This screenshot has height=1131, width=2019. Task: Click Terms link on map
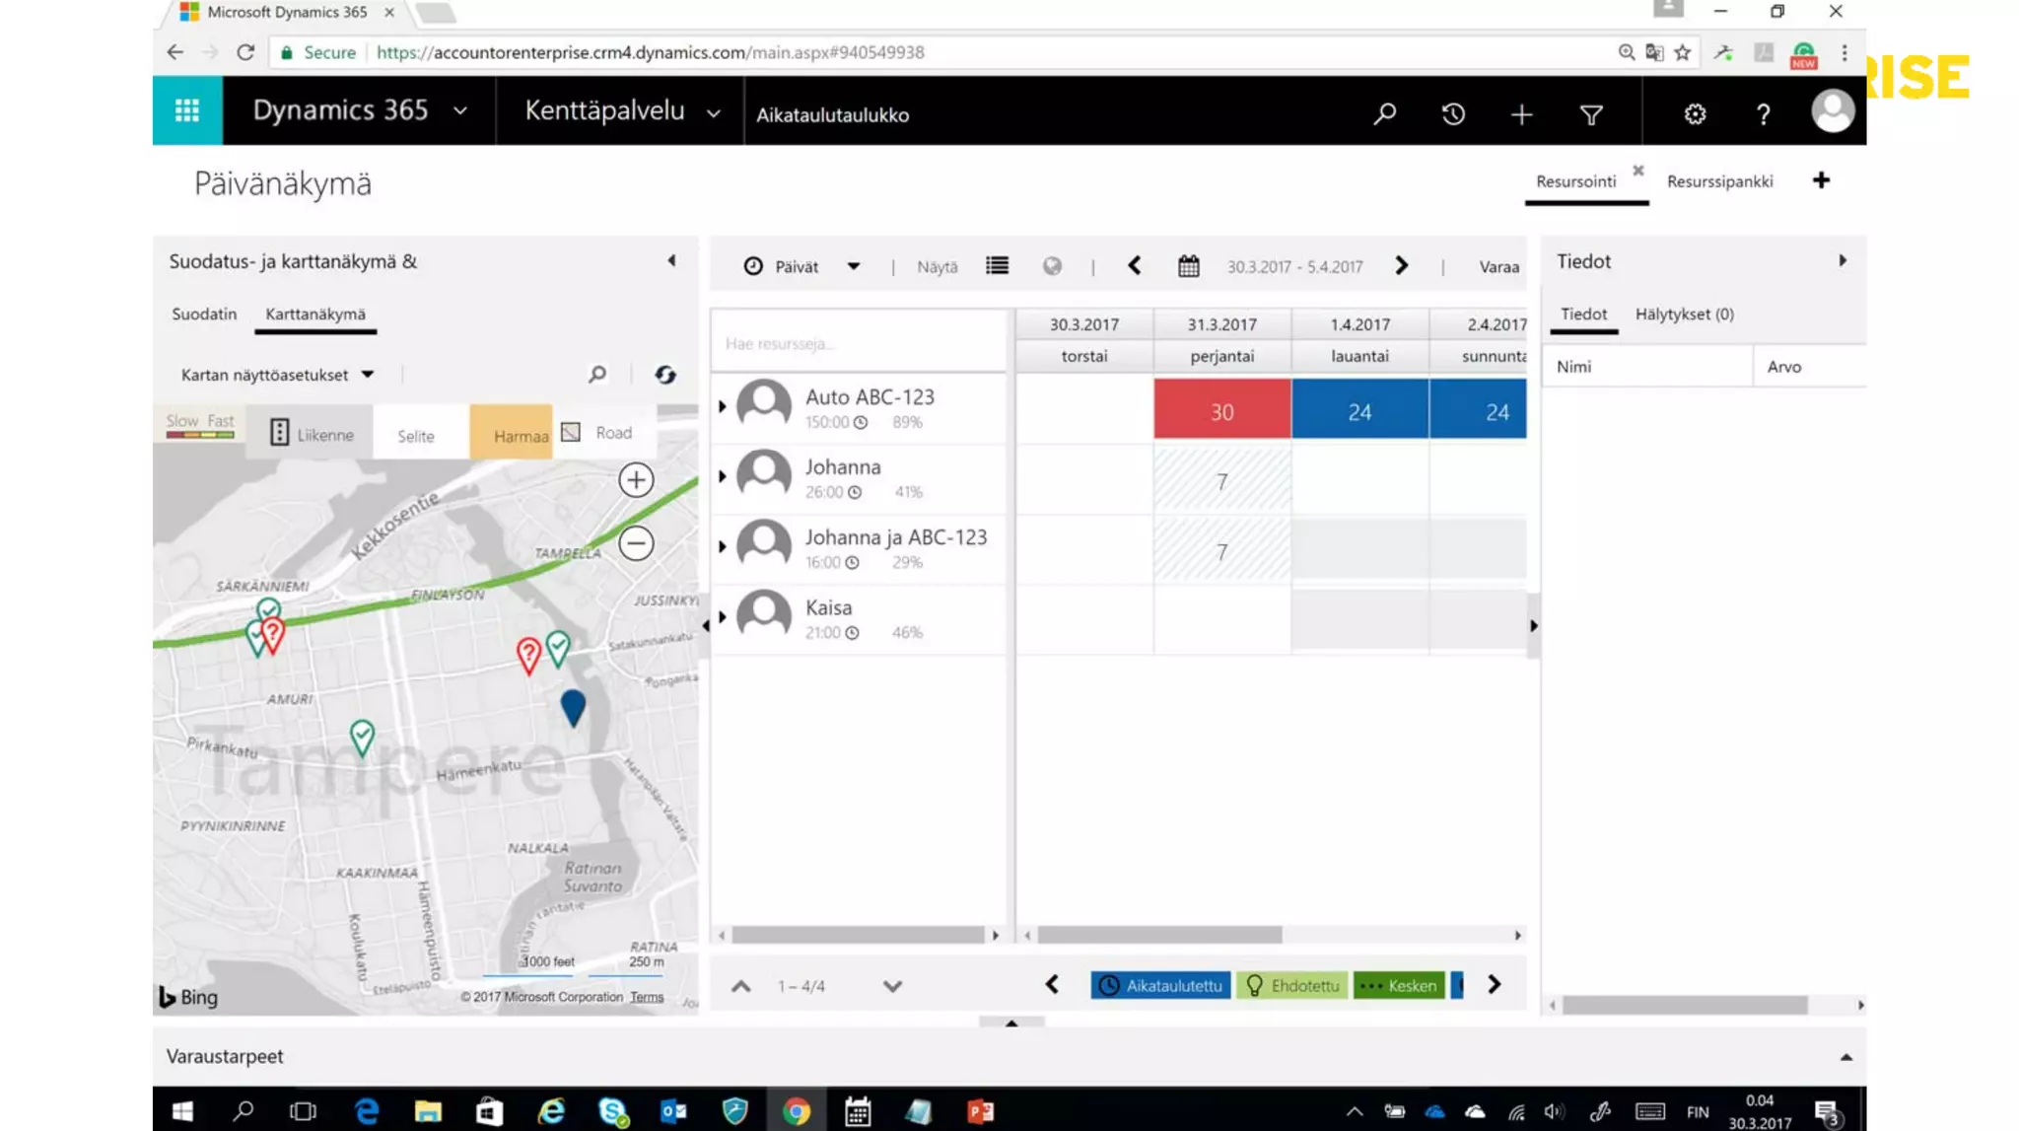point(647,997)
